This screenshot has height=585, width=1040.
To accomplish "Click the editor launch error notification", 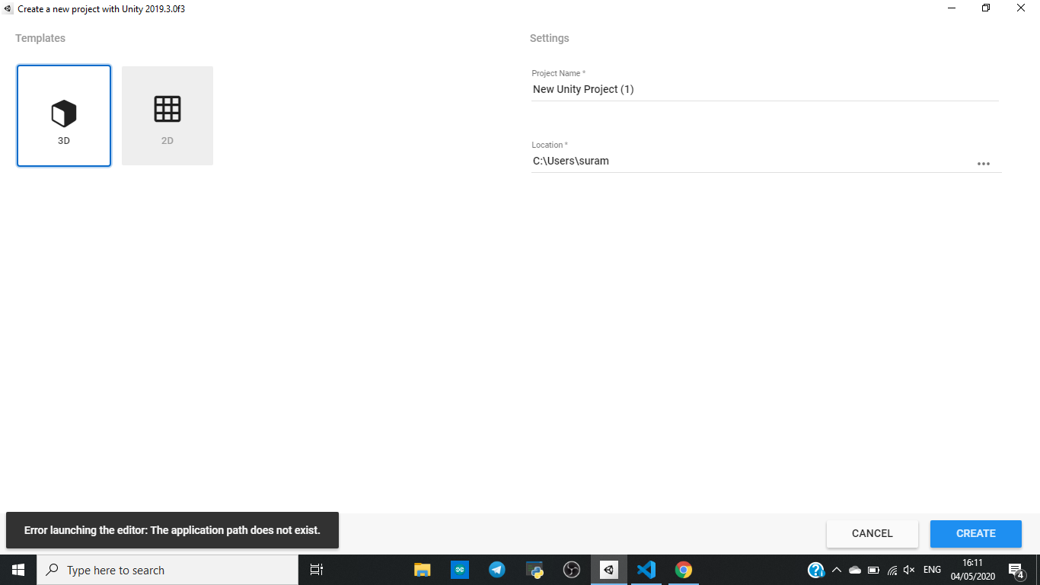I will [x=172, y=530].
